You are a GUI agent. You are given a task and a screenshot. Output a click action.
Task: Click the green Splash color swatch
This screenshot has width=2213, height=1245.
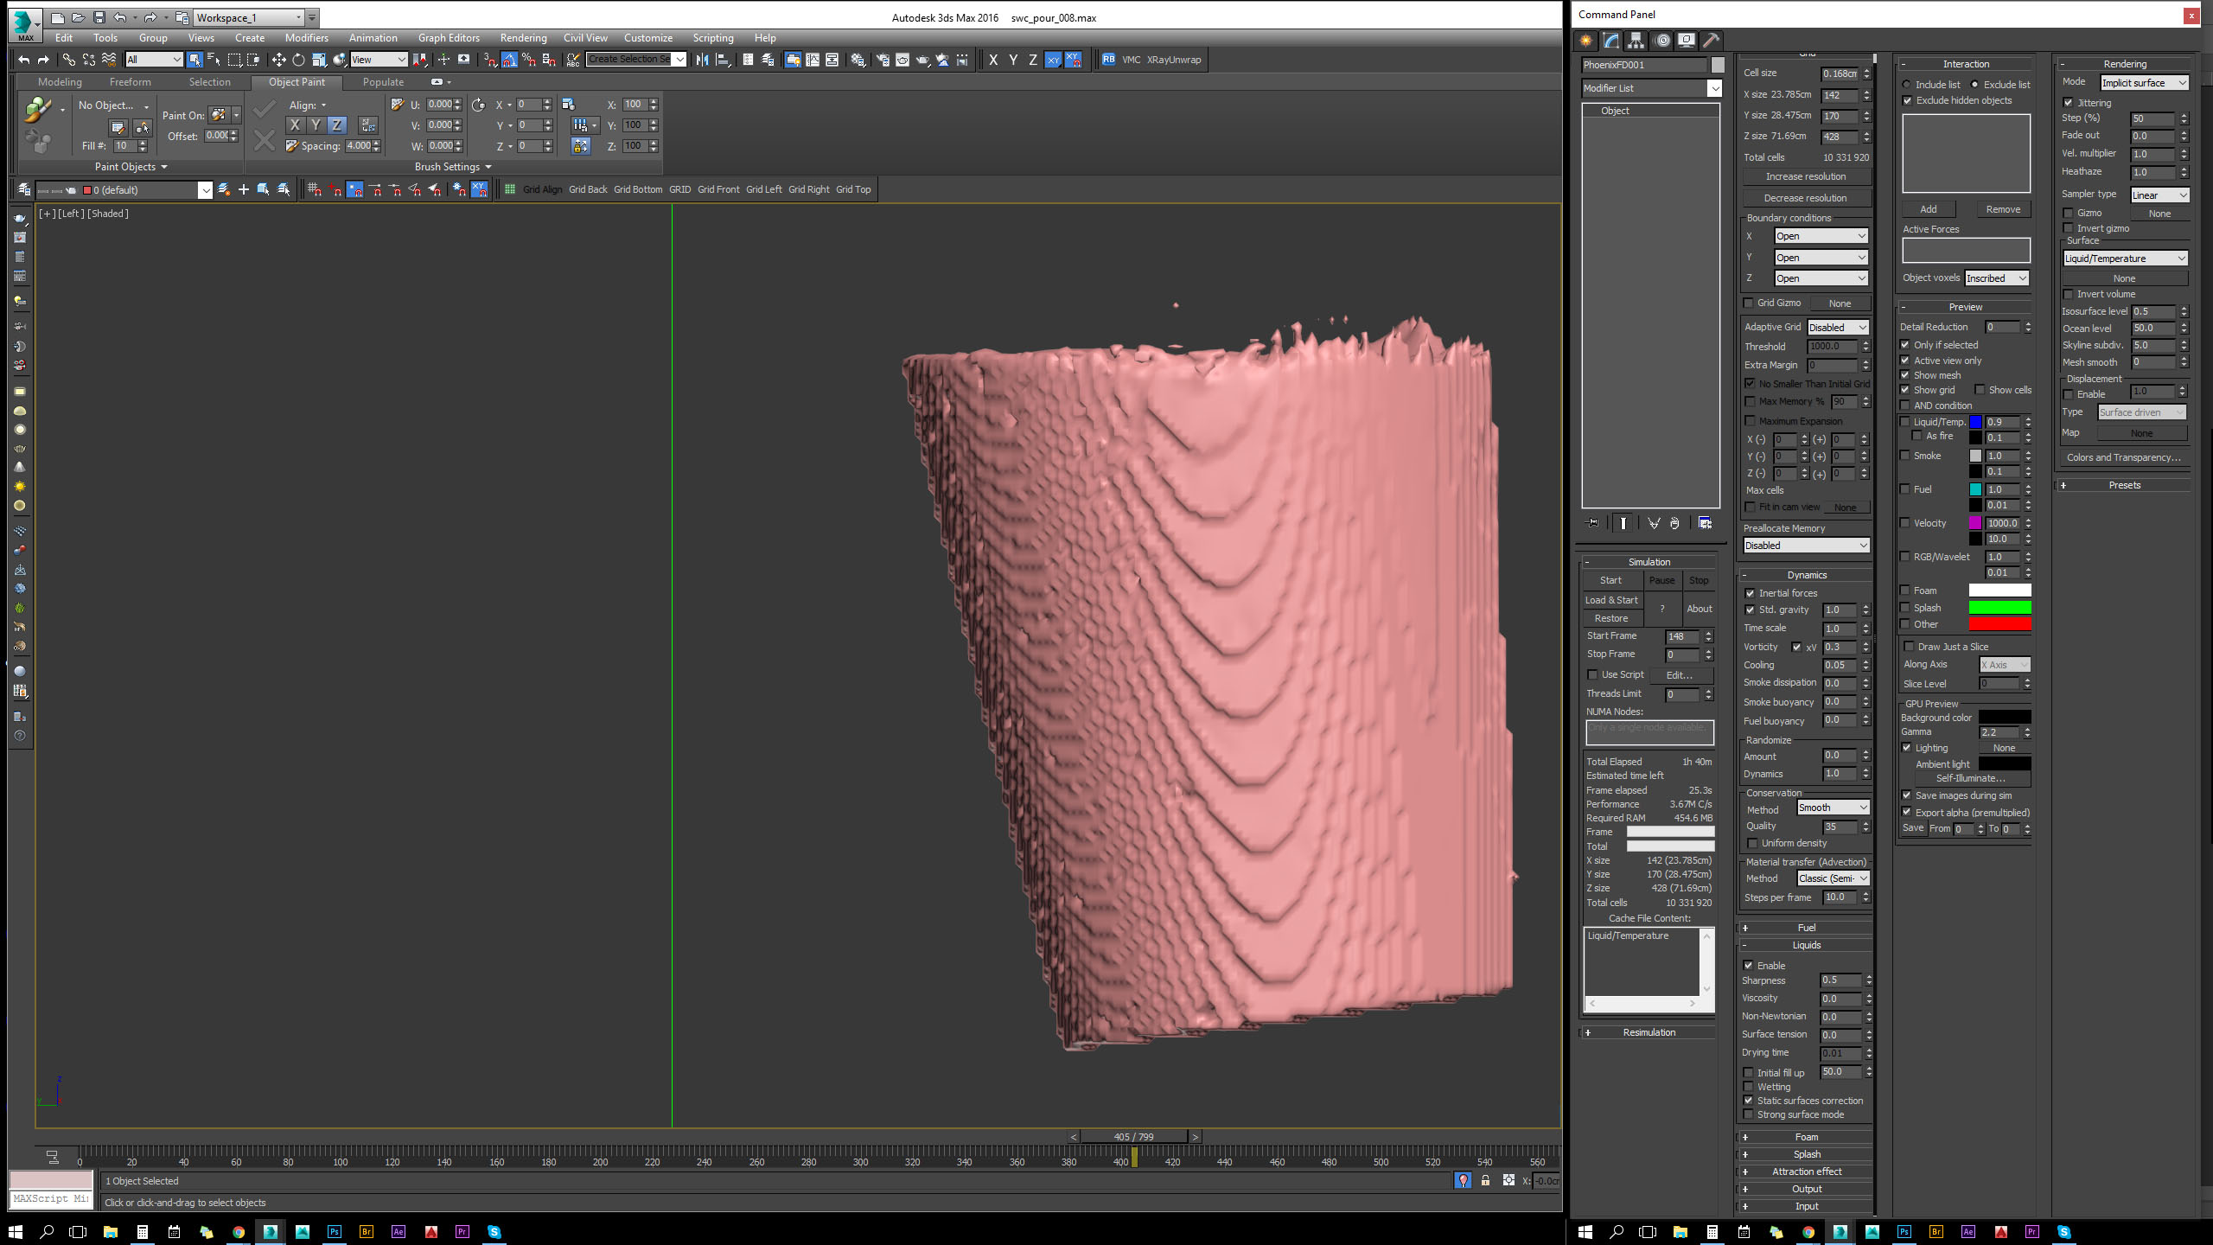tap(1999, 608)
